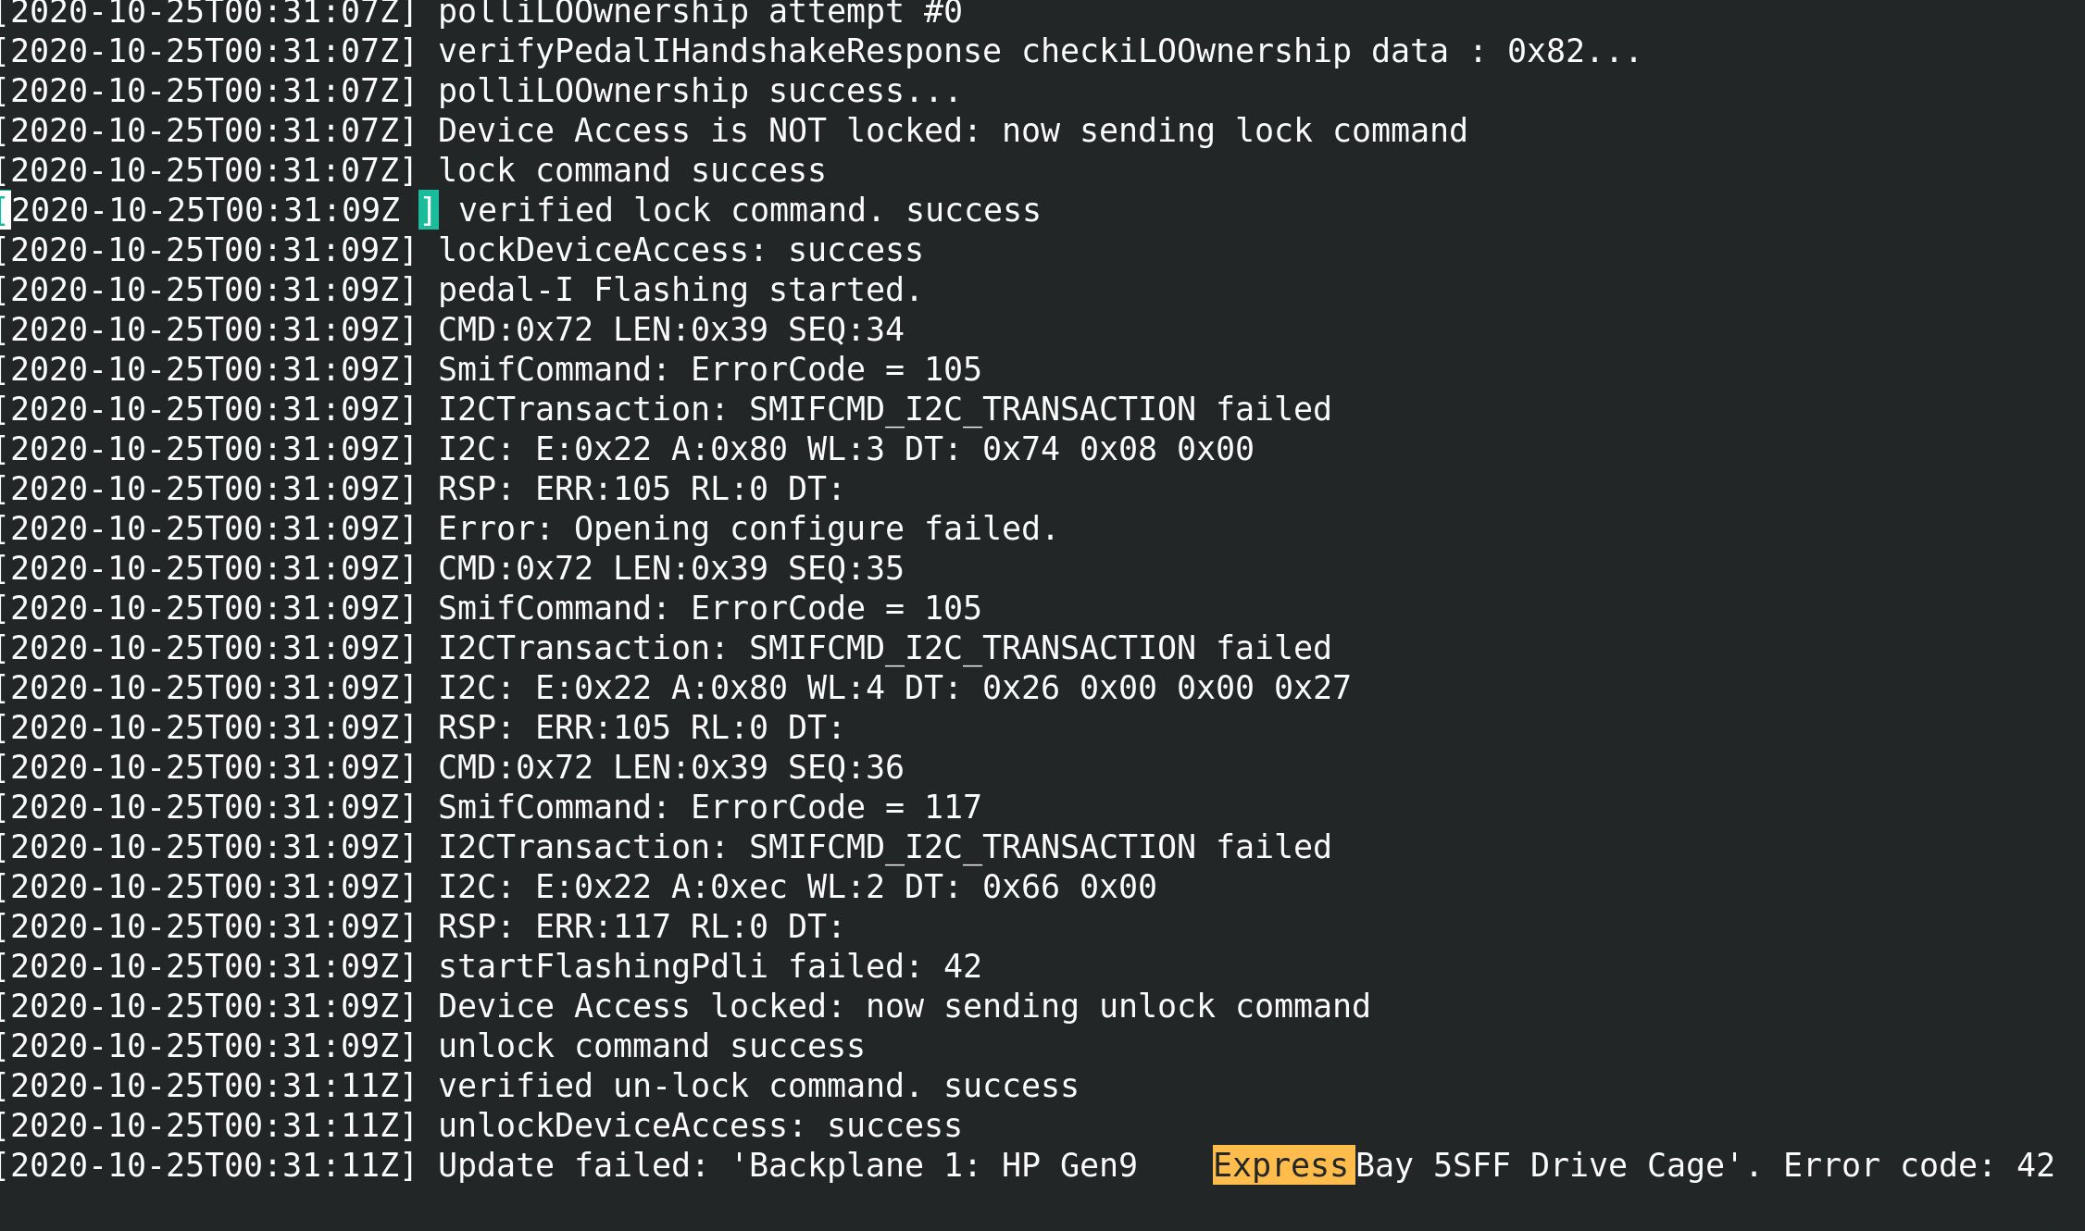The height and width of the screenshot is (1231, 2085).
Task: Click the "polliLOOwnership success..." line
Action: coord(699,91)
